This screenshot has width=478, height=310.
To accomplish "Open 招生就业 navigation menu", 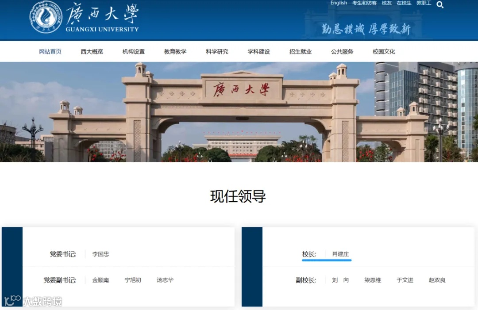I will (x=301, y=51).
